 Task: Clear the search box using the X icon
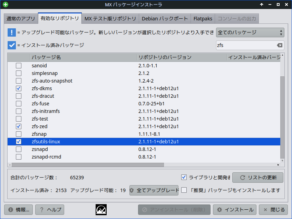pos(280,45)
